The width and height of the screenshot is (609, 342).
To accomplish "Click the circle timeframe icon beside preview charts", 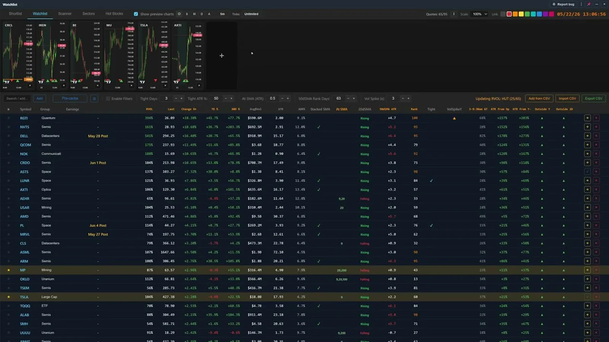I will click(179, 14).
